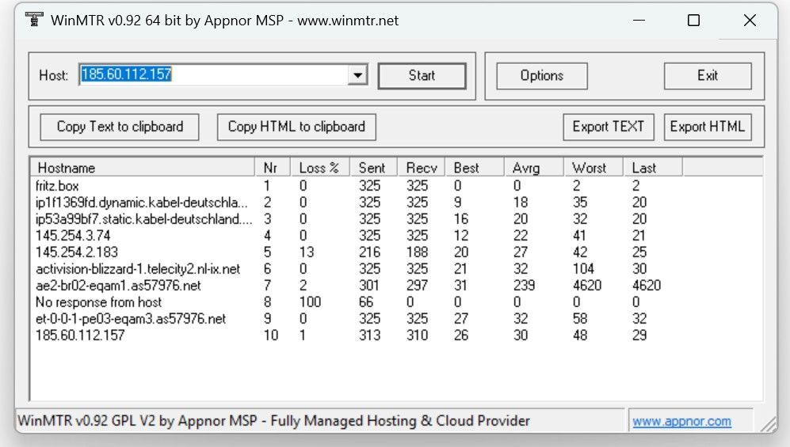Viewport: 790px width, 447px height.
Task: Click the Sent value 216 for hop 5
Action: (x=369, y=252)
